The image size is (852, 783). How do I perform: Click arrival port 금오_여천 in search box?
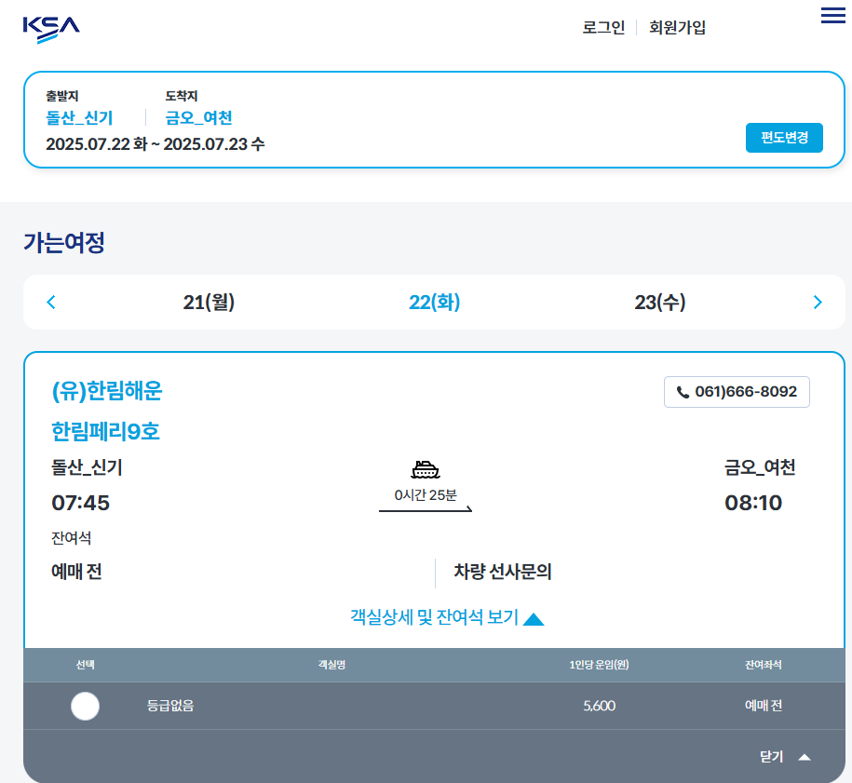199,118
